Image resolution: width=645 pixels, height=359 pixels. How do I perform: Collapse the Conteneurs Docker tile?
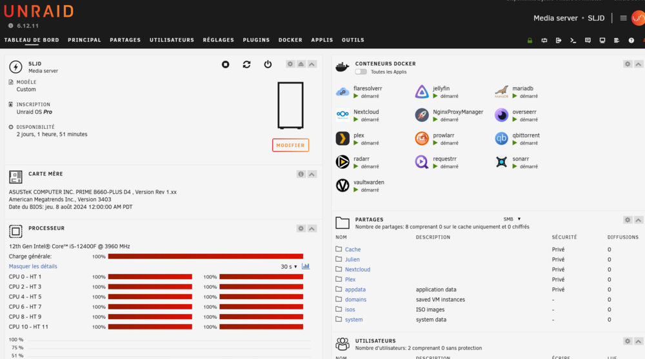[x=639, y=64]
